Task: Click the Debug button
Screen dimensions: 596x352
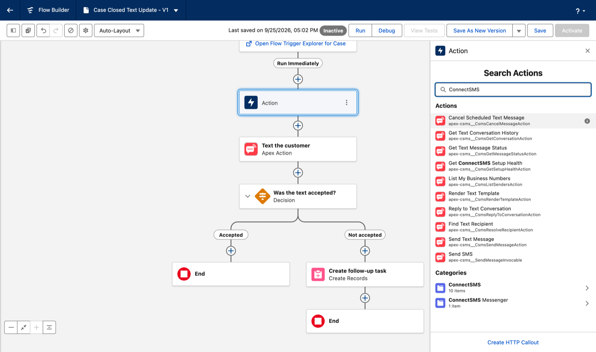Action: (x=387, y=31)
